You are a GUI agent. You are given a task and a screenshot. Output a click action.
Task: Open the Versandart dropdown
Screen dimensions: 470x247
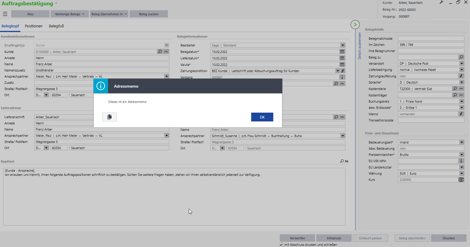point(461,64)
